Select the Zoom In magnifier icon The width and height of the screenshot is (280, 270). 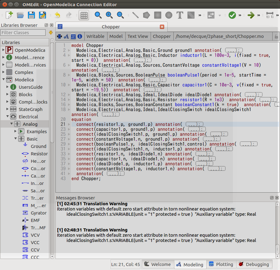click(109, 15)
